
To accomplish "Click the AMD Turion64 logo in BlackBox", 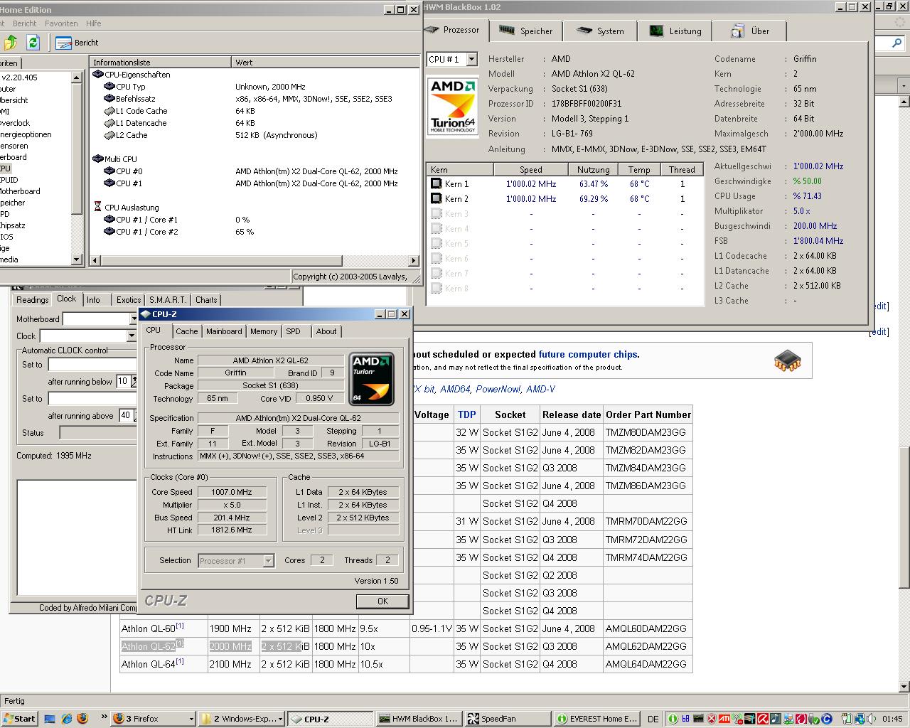I will tap(453, 107).
